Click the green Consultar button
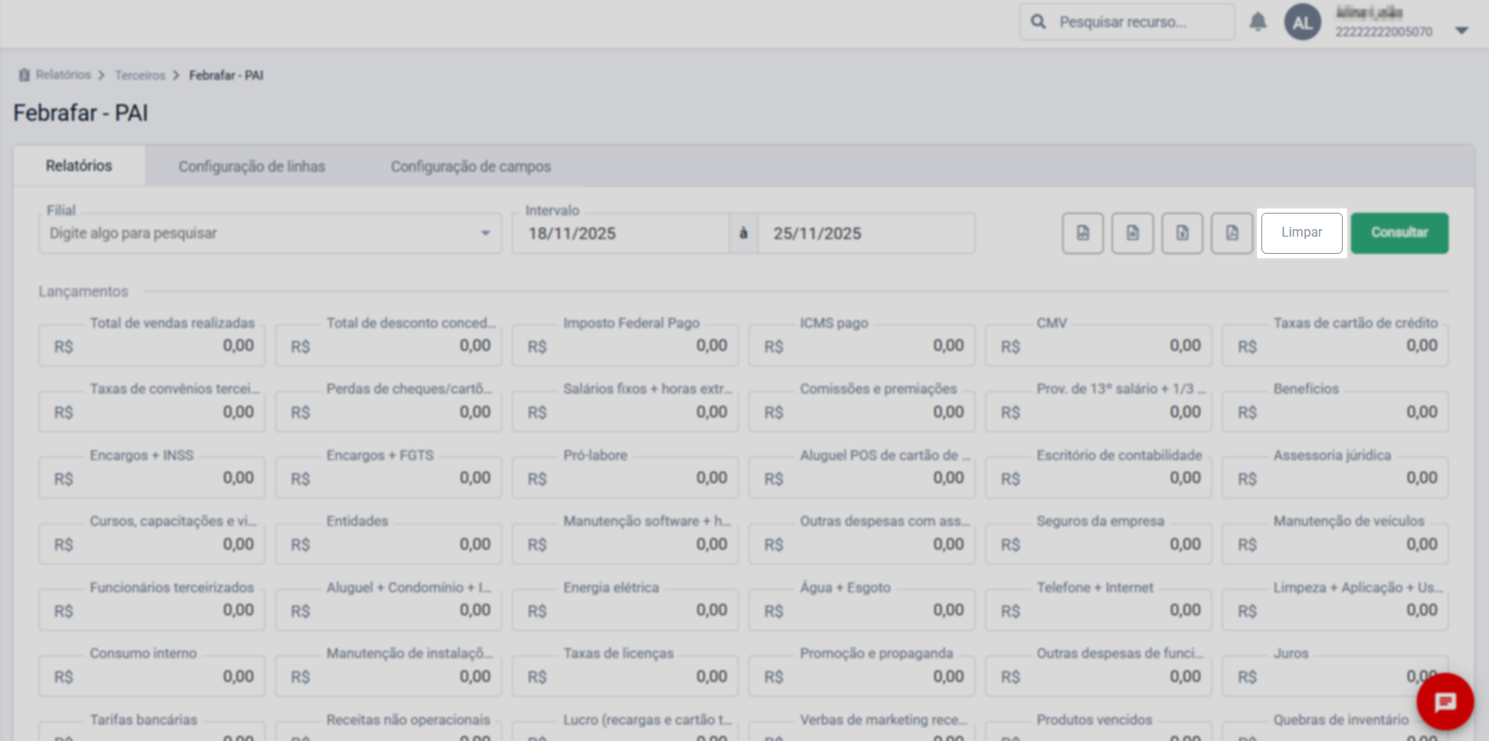The height and width of the screenshot is (741, 1489). 1399,232
